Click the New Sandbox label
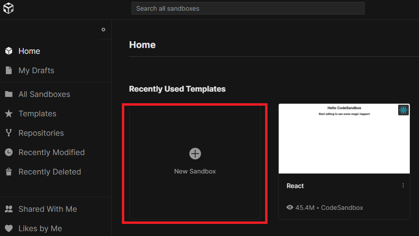 [195, 171]
